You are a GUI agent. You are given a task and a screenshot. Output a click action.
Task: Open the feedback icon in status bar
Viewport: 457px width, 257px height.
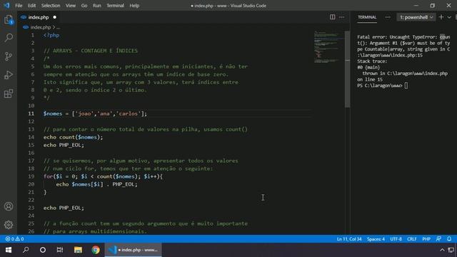pyautogui.click(x=438, y=239)
